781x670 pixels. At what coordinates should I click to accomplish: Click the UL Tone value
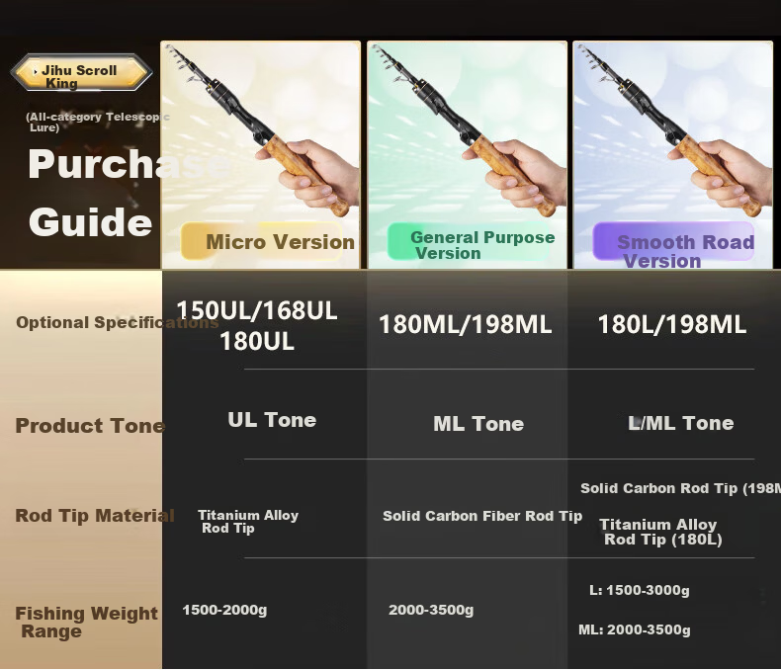coord(272,420)
